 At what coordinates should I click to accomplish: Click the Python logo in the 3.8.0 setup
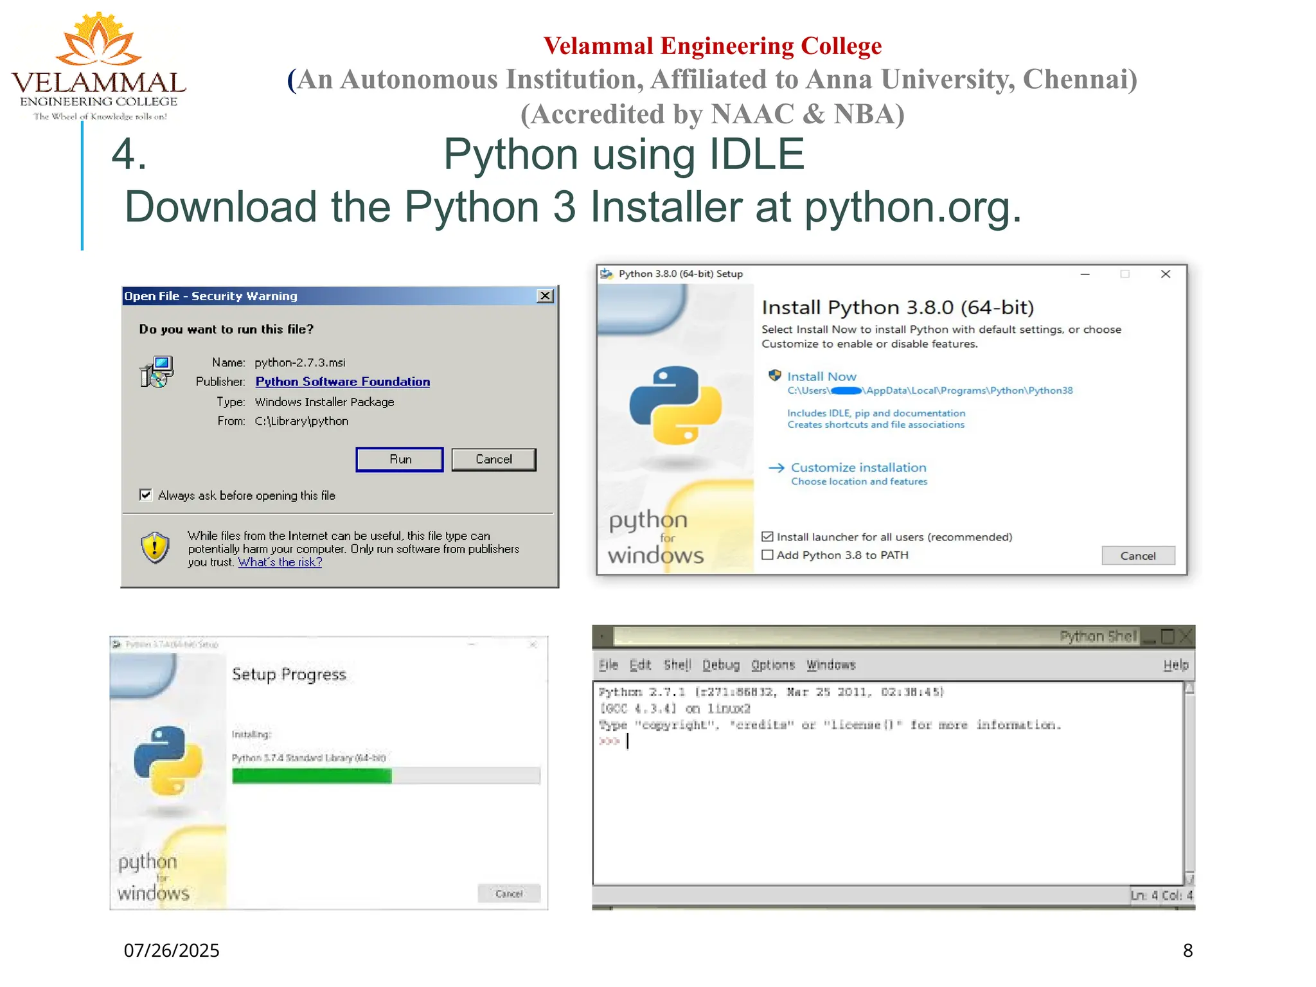(675, 405)
